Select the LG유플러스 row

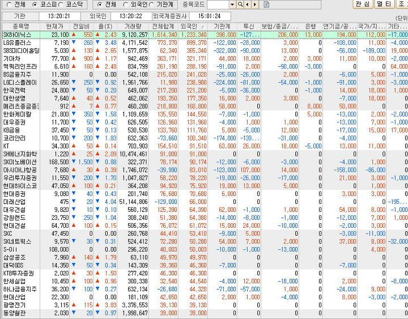pyautogui.click(x=205, y=42)
